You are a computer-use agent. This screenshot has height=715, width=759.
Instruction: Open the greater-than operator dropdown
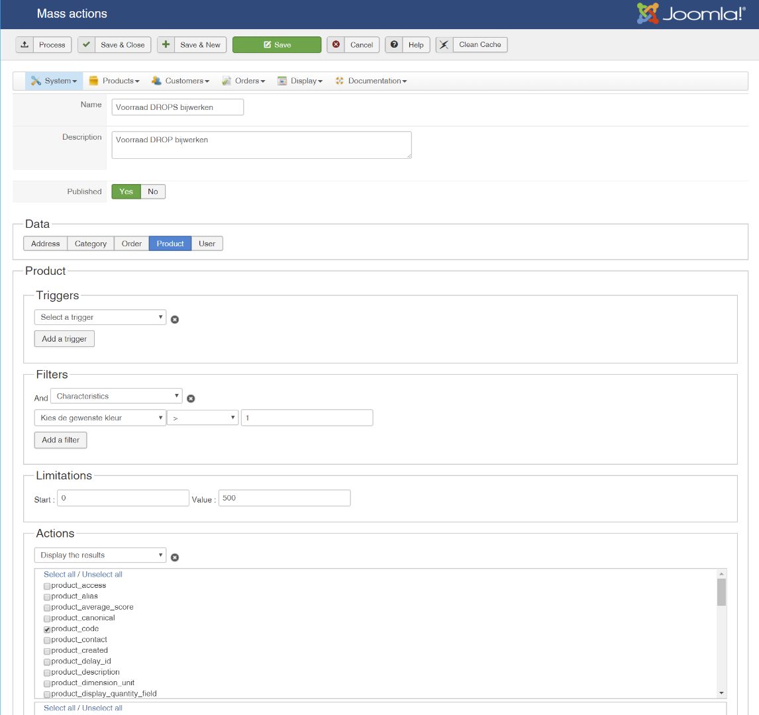point(203,418)
